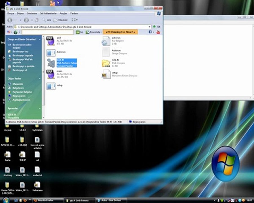Select the GTA IV KGB Archiver Setup file
The width and height of the screenshot is (254, 203).
62,63
